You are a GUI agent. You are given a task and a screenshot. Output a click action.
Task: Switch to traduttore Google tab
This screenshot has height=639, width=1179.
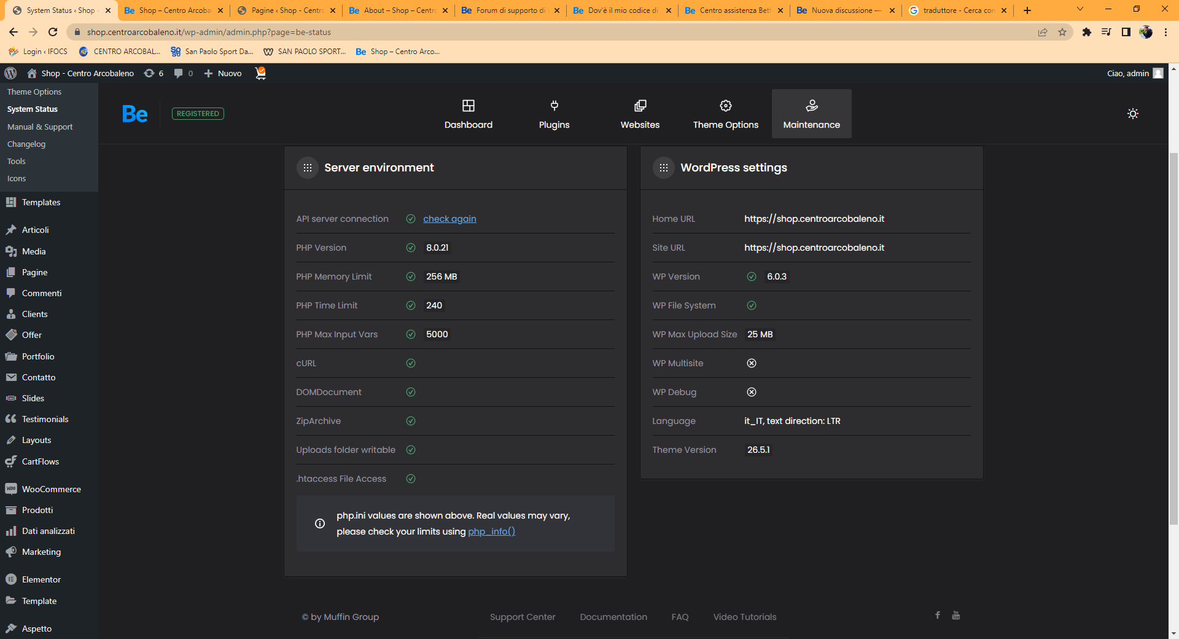pos(957,10)
